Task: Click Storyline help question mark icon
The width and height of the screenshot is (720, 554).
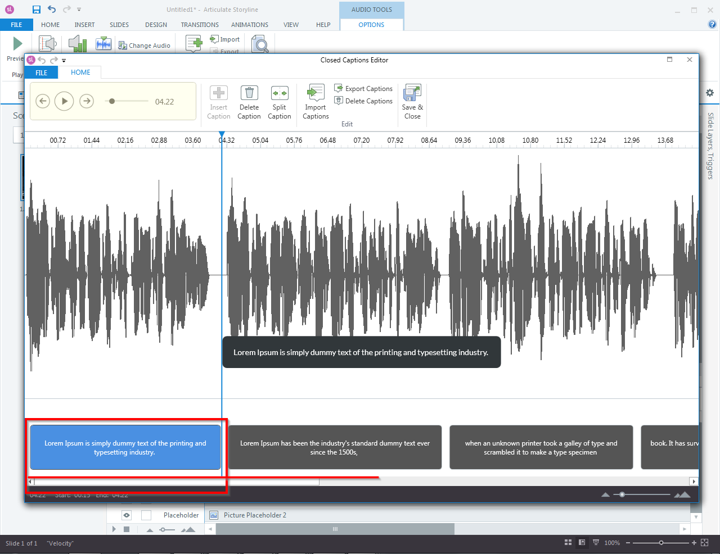Action: pyautogui.click(x=713, y=24)
